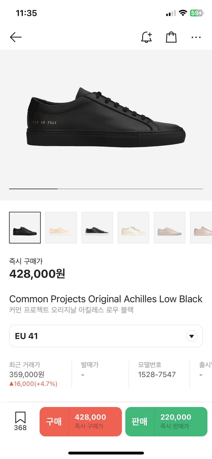Tap the green 판매 sell button
The width and height of the screenshot is (212, 459).
pos(166,421)
